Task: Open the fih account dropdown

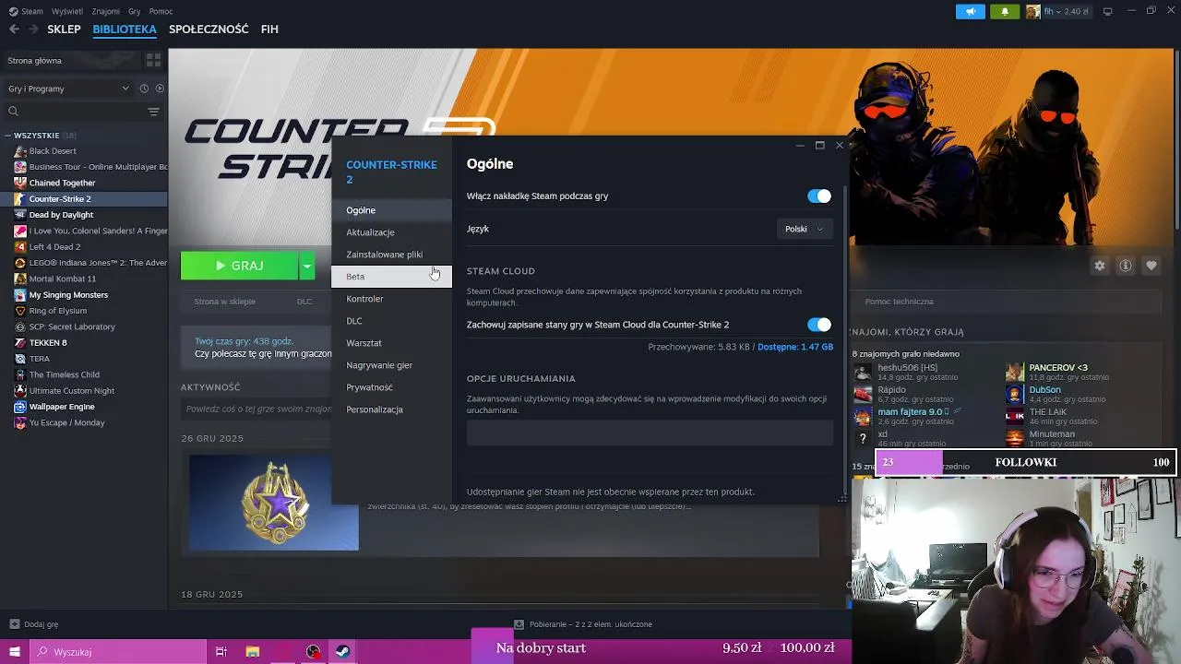Action: (x=1058, y=11)
